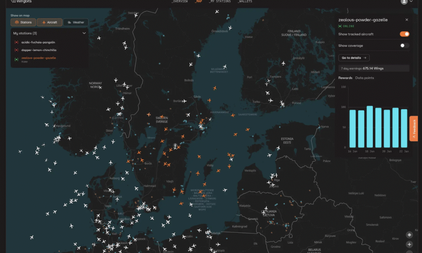This screenshot has width=422, height=253.
Task: Select the white aircraft left of Halmstad label
Action: coord(136,188)
